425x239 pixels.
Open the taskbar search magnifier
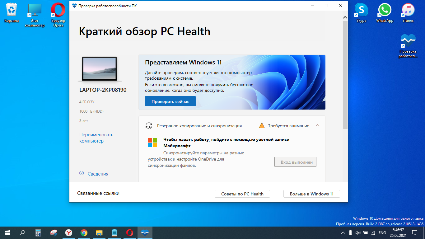pyautogui.click(x=22, y=232)
